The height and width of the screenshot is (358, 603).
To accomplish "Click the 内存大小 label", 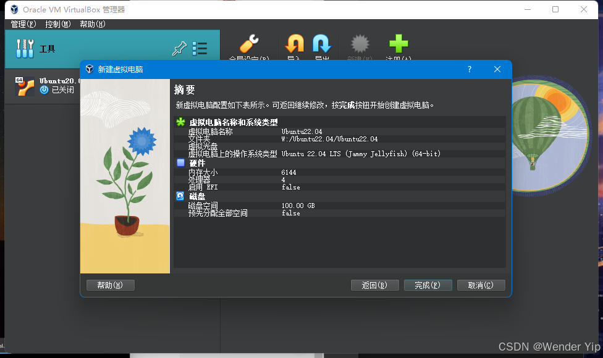I will tap(203, 172).
